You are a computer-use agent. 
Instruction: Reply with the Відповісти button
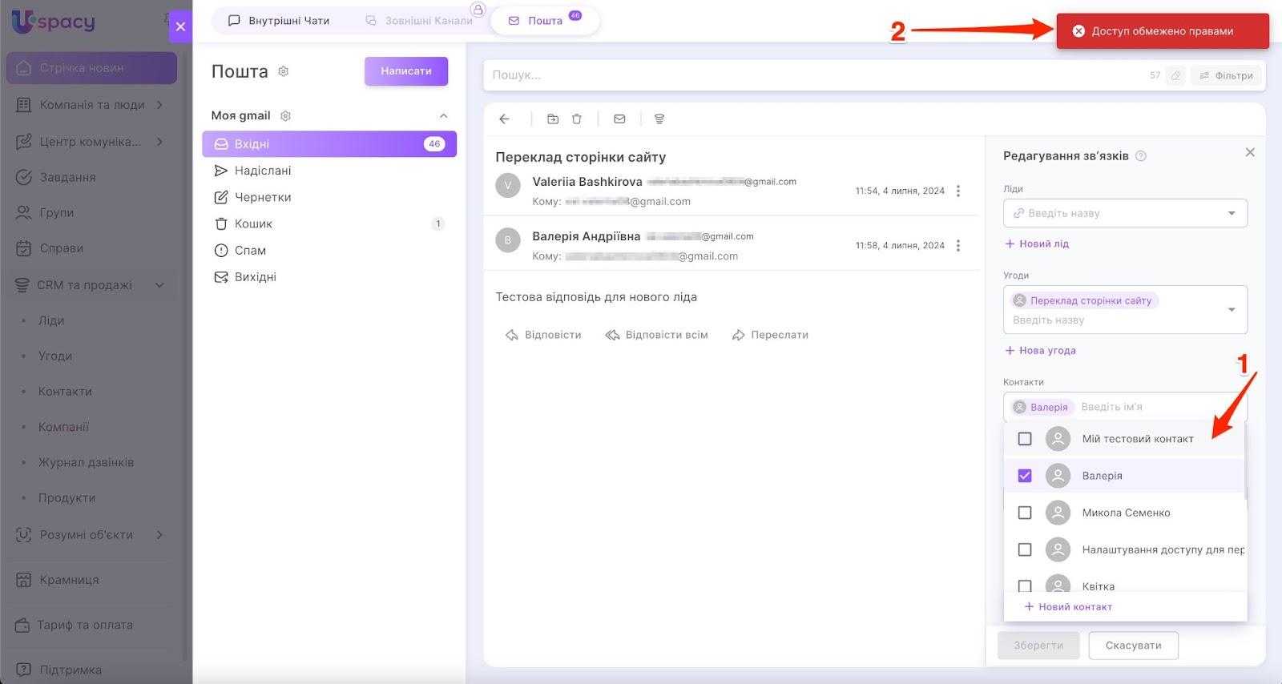click(543, 335)
